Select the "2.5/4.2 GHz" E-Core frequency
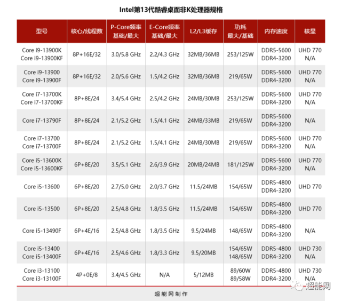Screen dimensions: 342x301 (164, 98)
